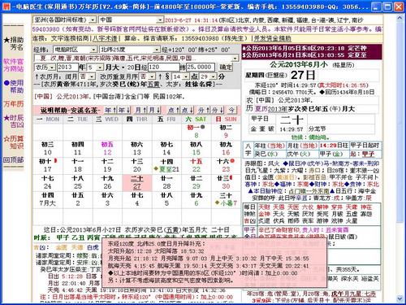Screen dimensions: 406x305
Task: Click the 分↓ minute-down button
Action: [218, 110]
